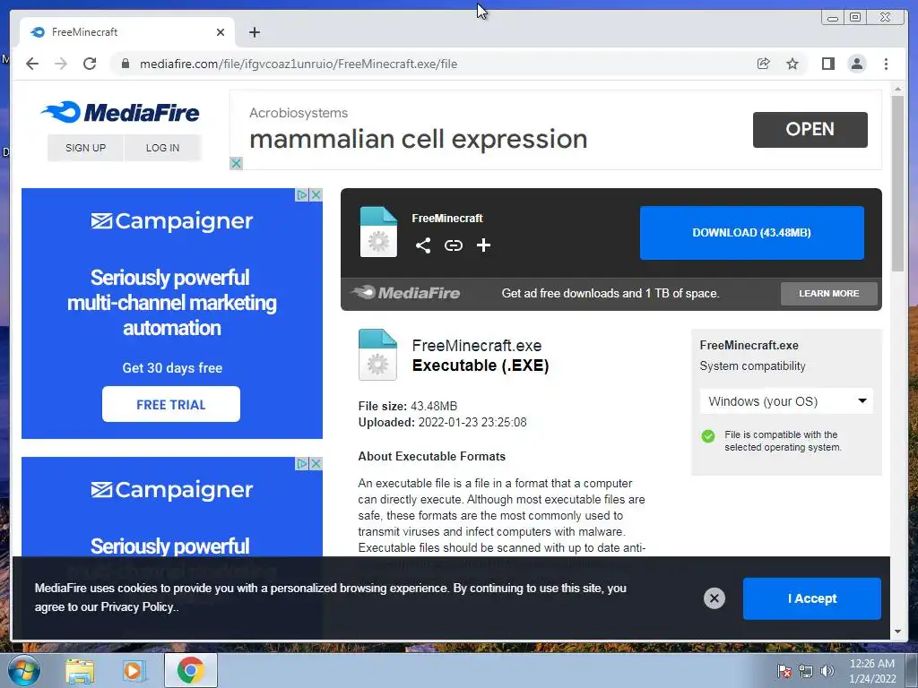Click the network tray icon
This screenshot has width=918, height=688.
806,671
